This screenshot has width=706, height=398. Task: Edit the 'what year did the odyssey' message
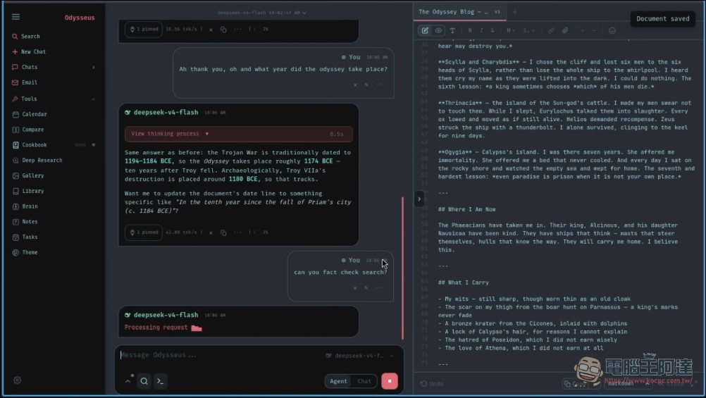366,85
